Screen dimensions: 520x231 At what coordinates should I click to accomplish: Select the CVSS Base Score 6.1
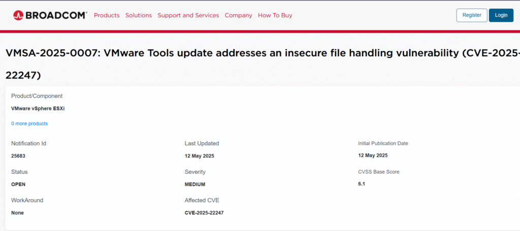(362, 184)
